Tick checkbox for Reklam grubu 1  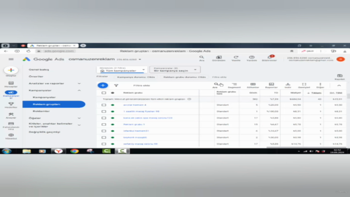(x=104, y=124)
